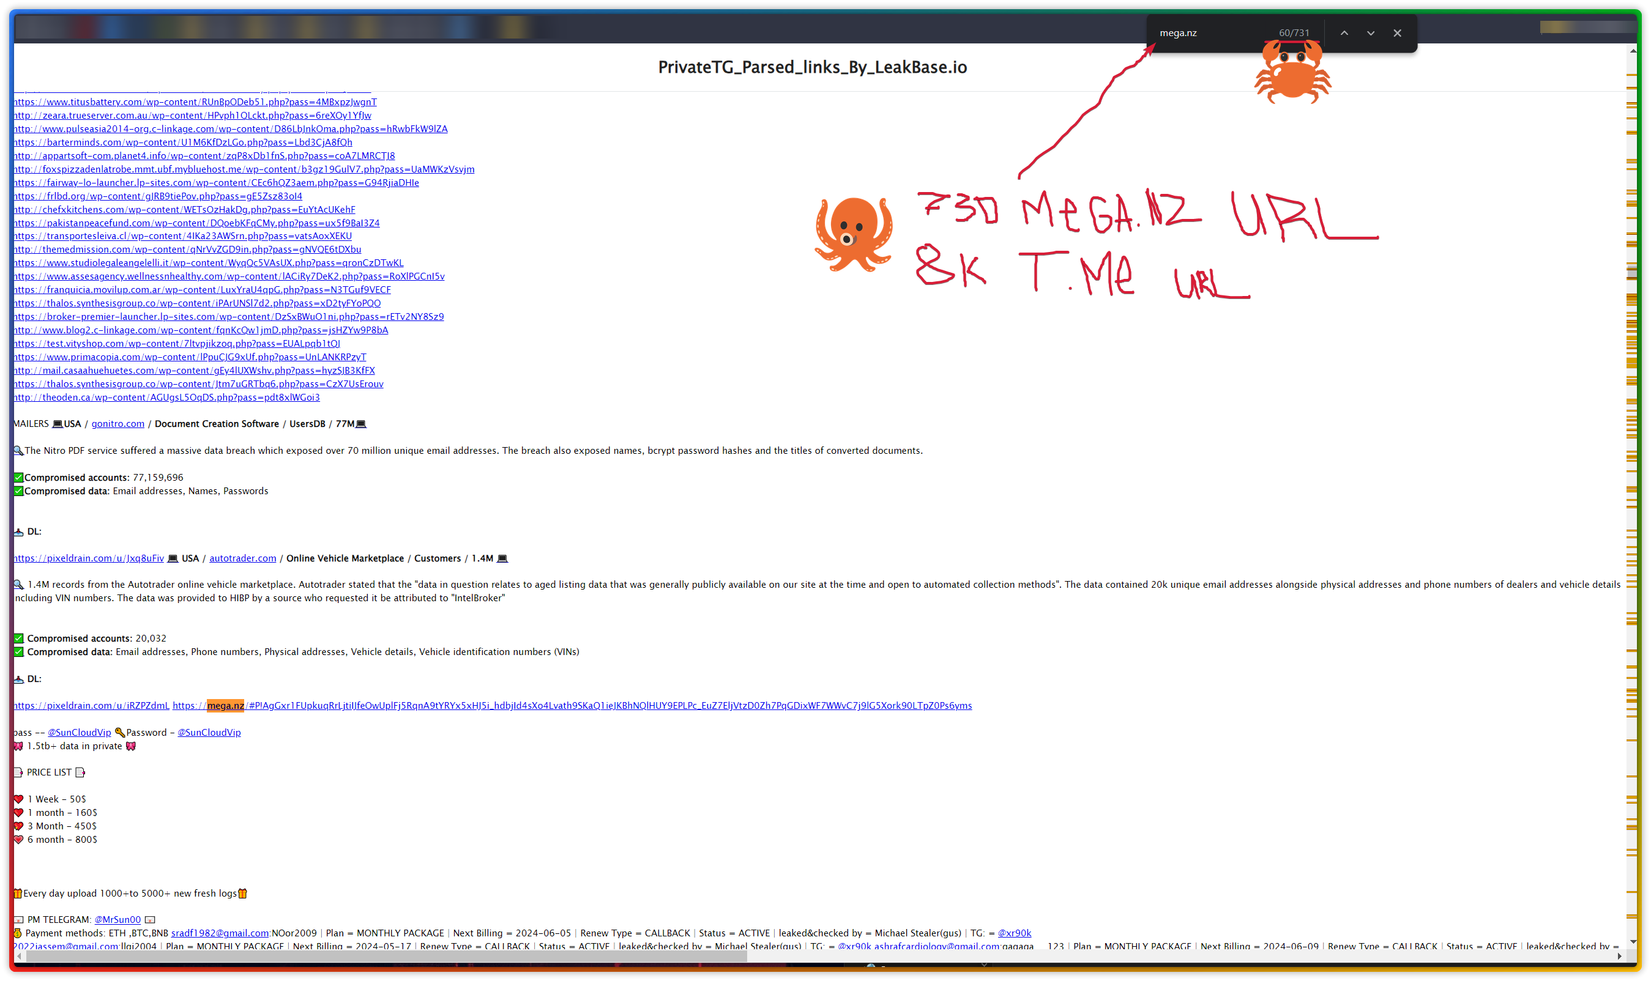The height and width of the screenshot is (981, 1651).
Task: Open the @SunCloudVip link after 'Password -'
Action: (209, 733)
